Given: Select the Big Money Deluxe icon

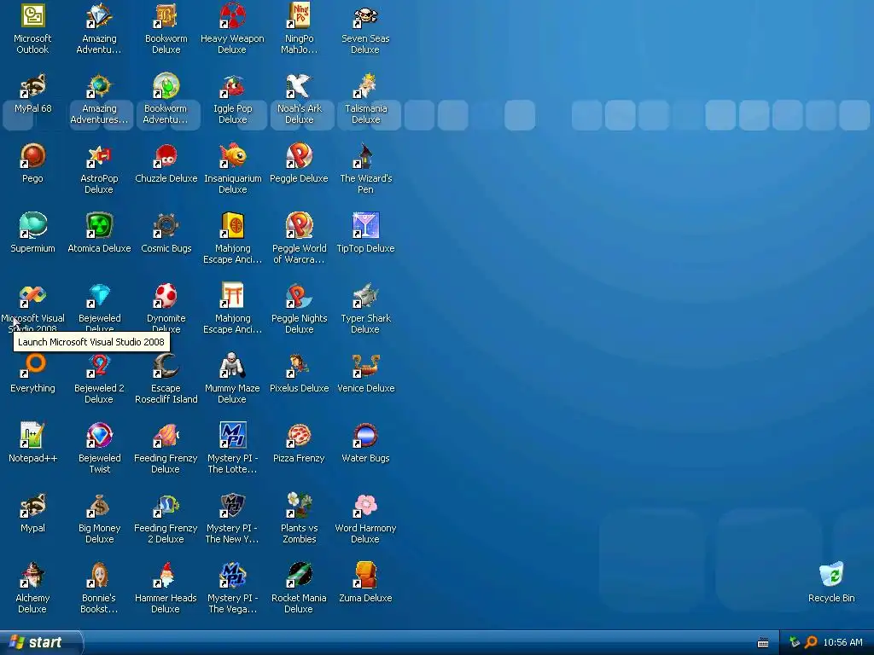Looking at the screenshot, I should 99,506.
